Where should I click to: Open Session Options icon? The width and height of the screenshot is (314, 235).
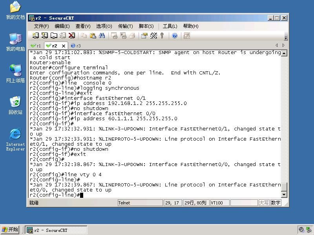(144, 36)
